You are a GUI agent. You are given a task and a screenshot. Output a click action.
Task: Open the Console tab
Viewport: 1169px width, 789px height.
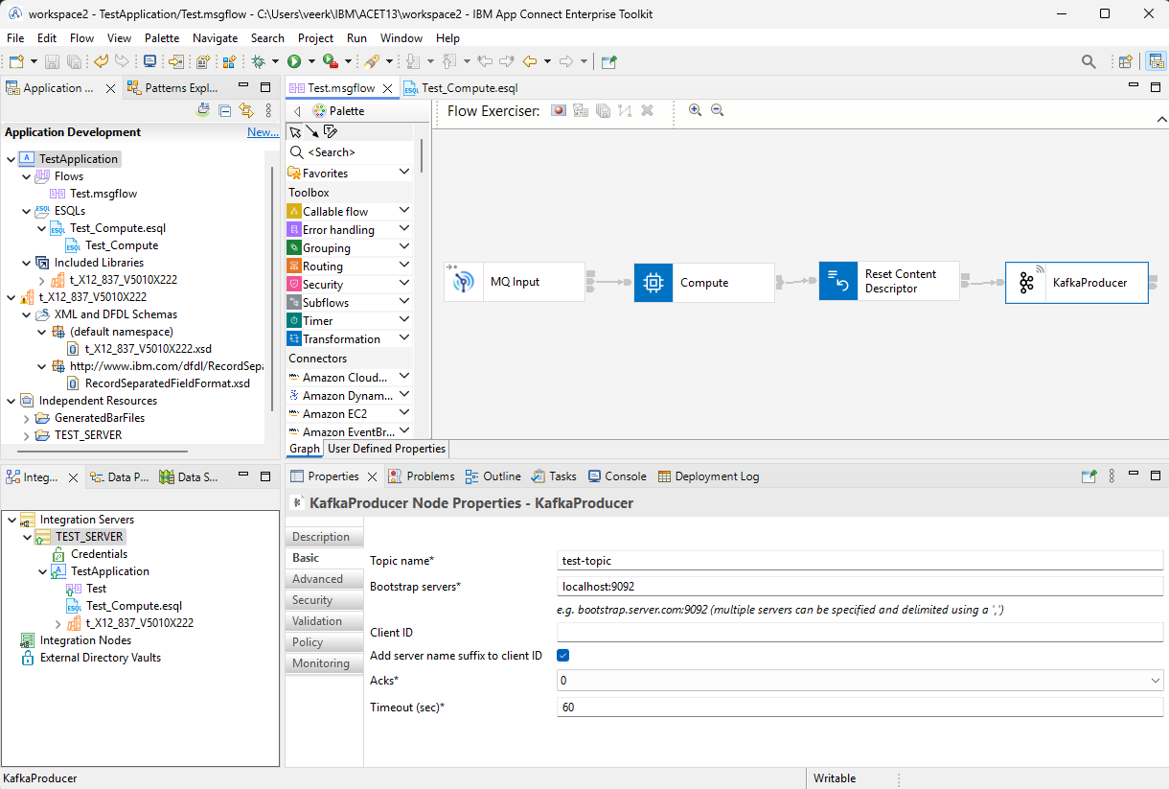[617, 476]
